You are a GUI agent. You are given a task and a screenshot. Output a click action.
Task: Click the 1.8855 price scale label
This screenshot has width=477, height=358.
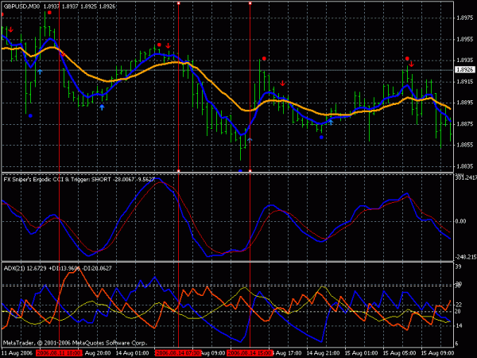click(x=465, y=145)
